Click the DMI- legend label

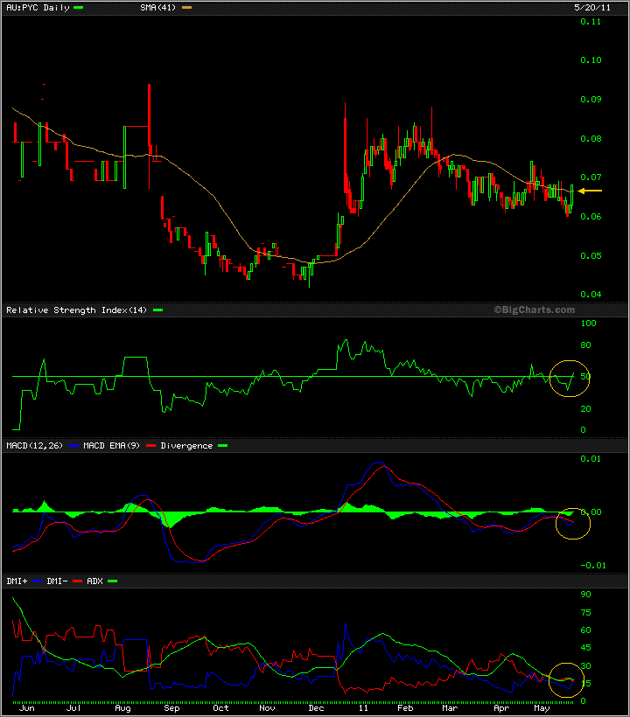tap(57, 581)
